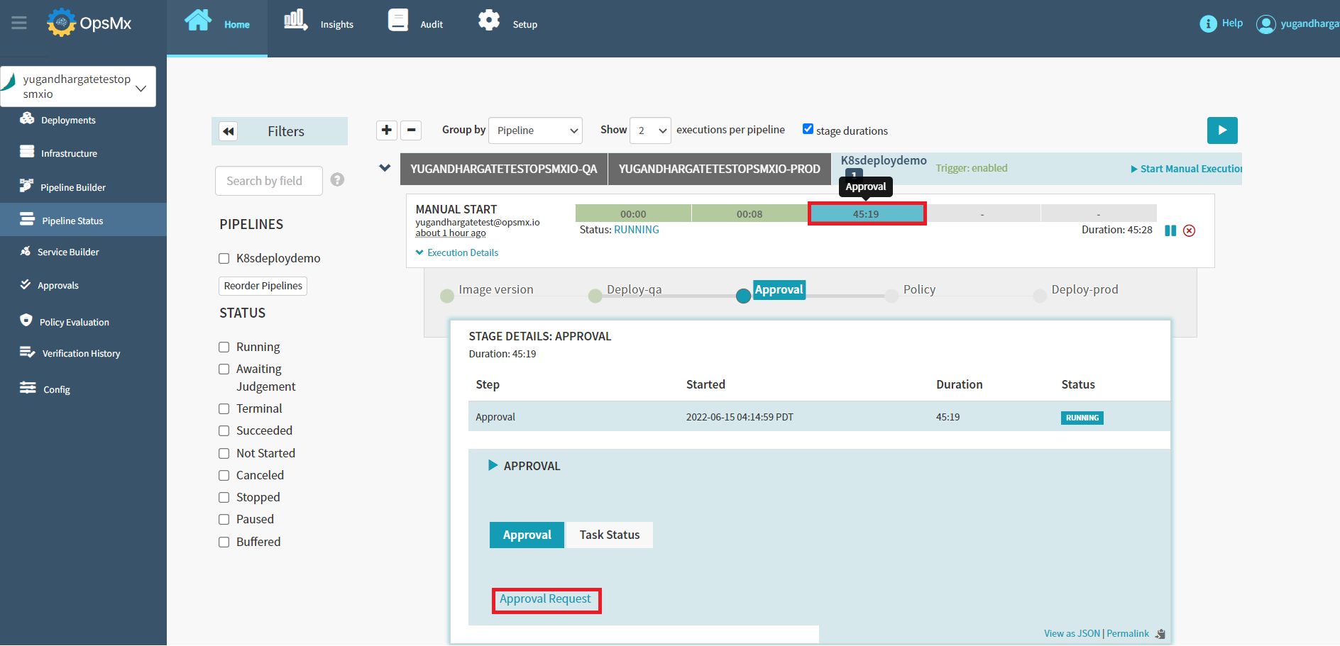Open the executions per pipeline count dropdown
This screenshot has height=646, width=1340.
pos(650,130)
